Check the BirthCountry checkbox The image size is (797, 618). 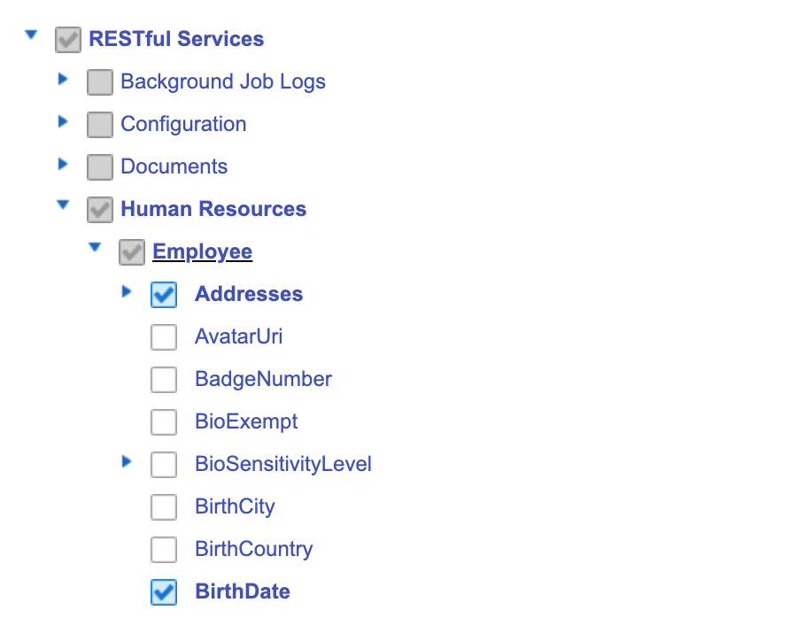164,550
